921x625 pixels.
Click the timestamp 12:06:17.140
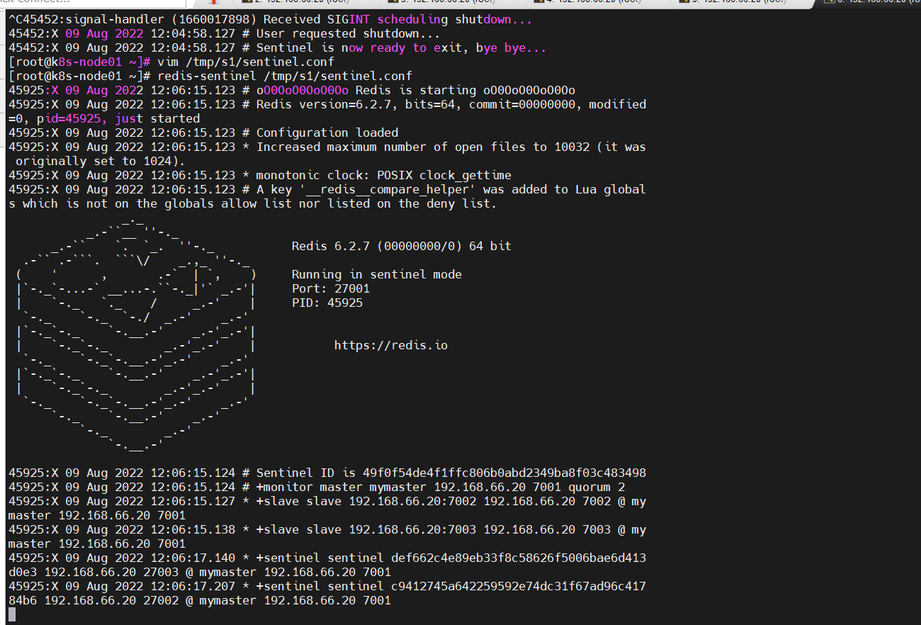click(x=192, y=558)
